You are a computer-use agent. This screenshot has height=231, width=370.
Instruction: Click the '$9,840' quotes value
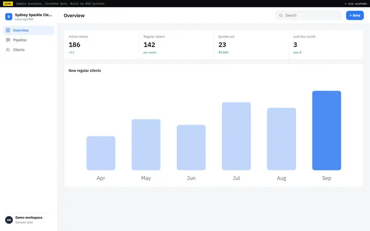(223, 53)
